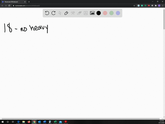Set pen color to black

[99, 13]
